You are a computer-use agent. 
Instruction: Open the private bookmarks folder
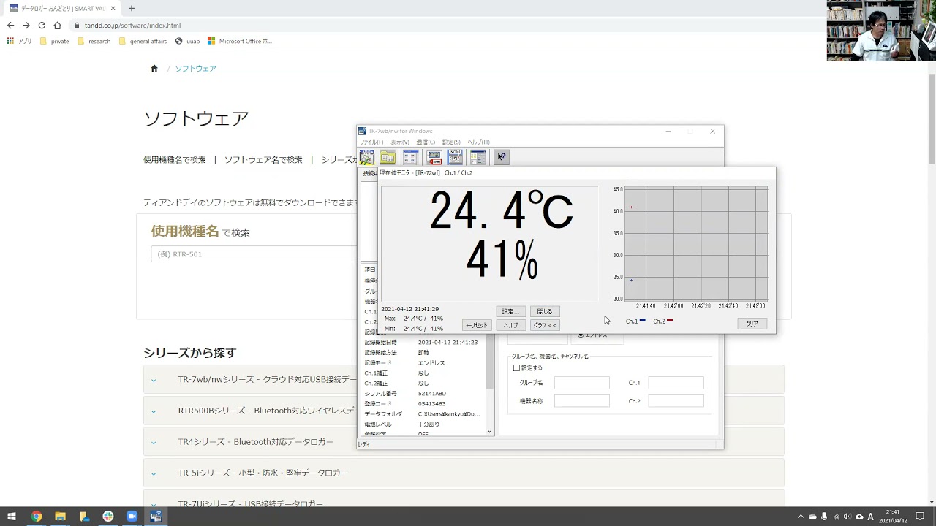(x=55, y=41)
